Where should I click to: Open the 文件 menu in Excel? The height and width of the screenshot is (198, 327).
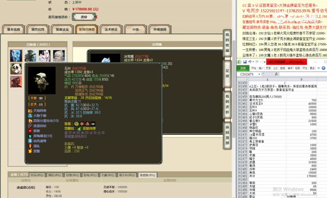243,68
